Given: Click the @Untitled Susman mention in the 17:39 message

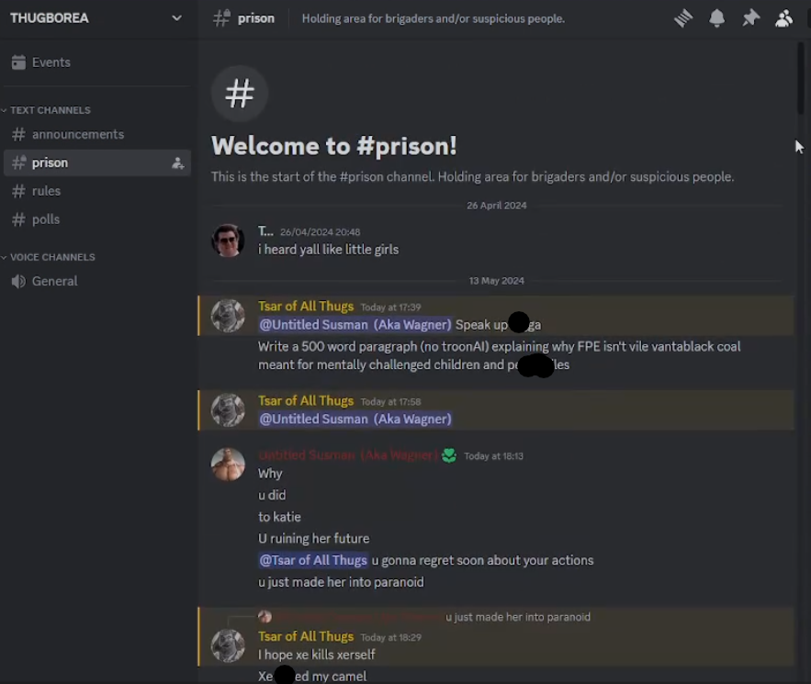Looking at the screenshot, I should coord(355,325).
